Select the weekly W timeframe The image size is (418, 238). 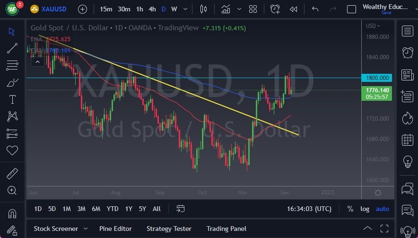pos(174,9)
